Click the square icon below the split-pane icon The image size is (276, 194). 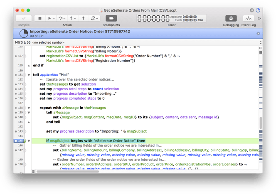(261, 52)
